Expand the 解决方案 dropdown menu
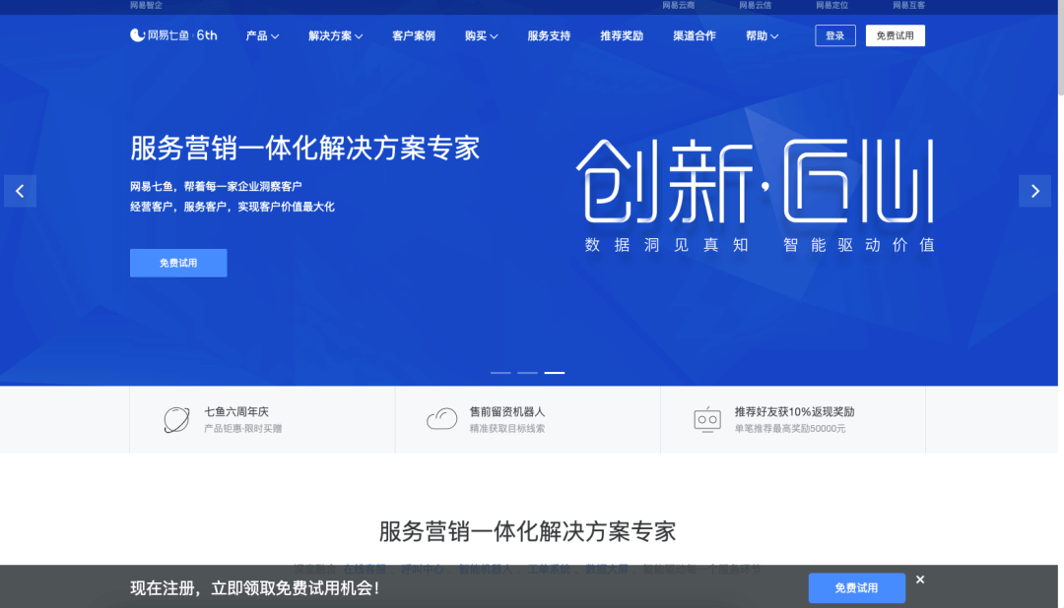1064x608 pixels. [x=335, y=36]
